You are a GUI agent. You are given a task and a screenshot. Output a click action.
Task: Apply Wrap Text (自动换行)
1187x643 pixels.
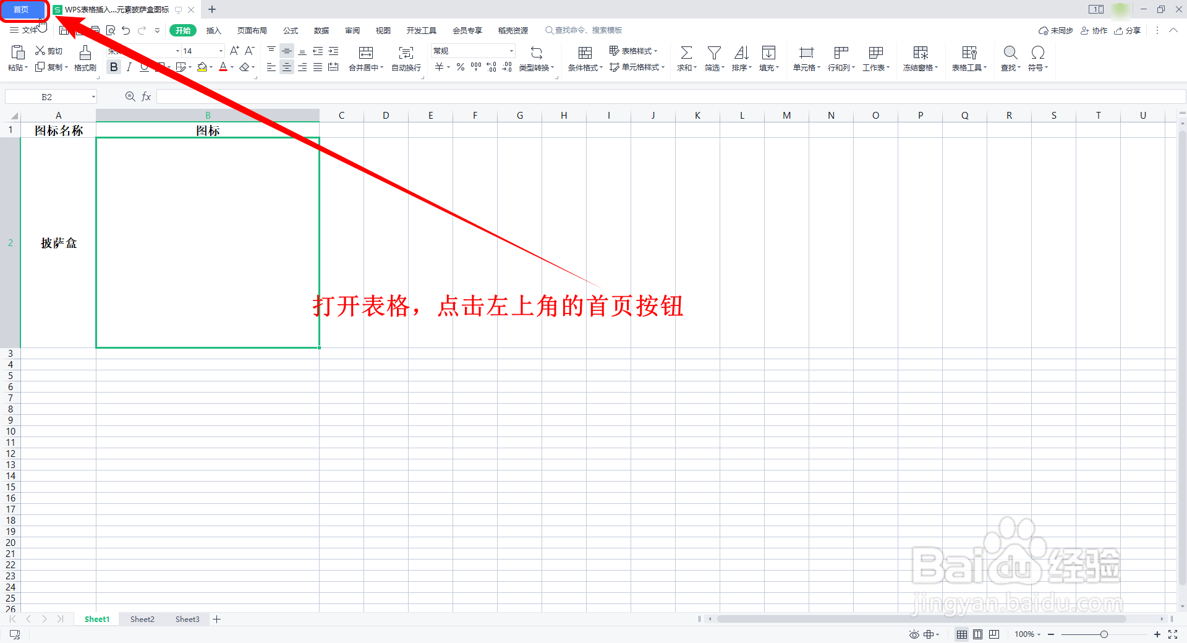(405, 59)
